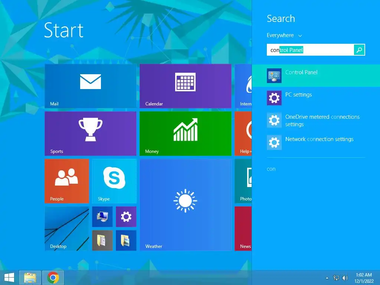The height and width of the screenshot is (285, 380).
Task: Expand the Everywhere search scope dropdown
Action: (284, 35)
